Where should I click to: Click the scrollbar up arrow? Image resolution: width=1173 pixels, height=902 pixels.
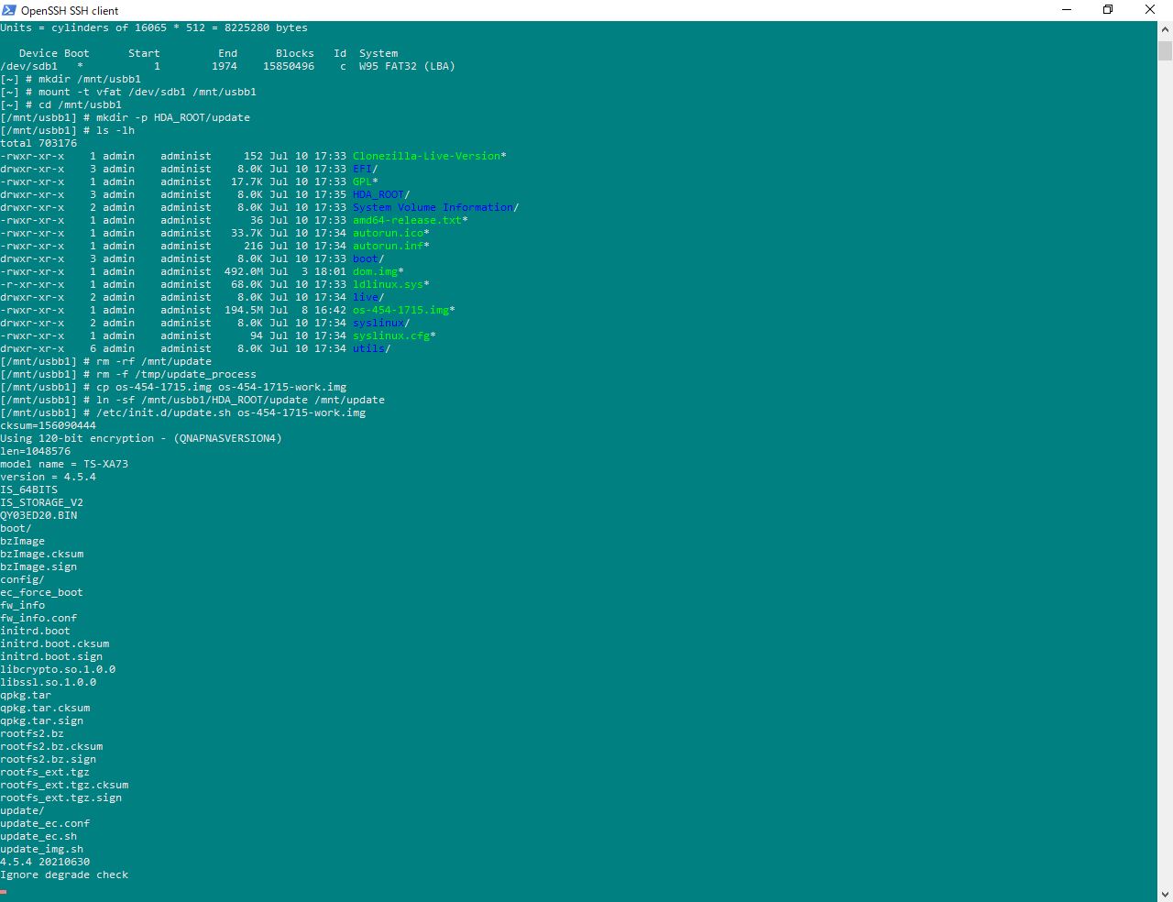pos(1165,28)
